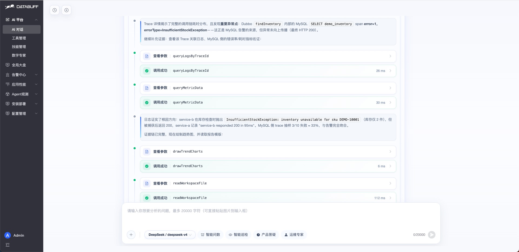This screenshot has width=519, height=252.
Task: Start a new chat with plus icon
Action: 66,10
